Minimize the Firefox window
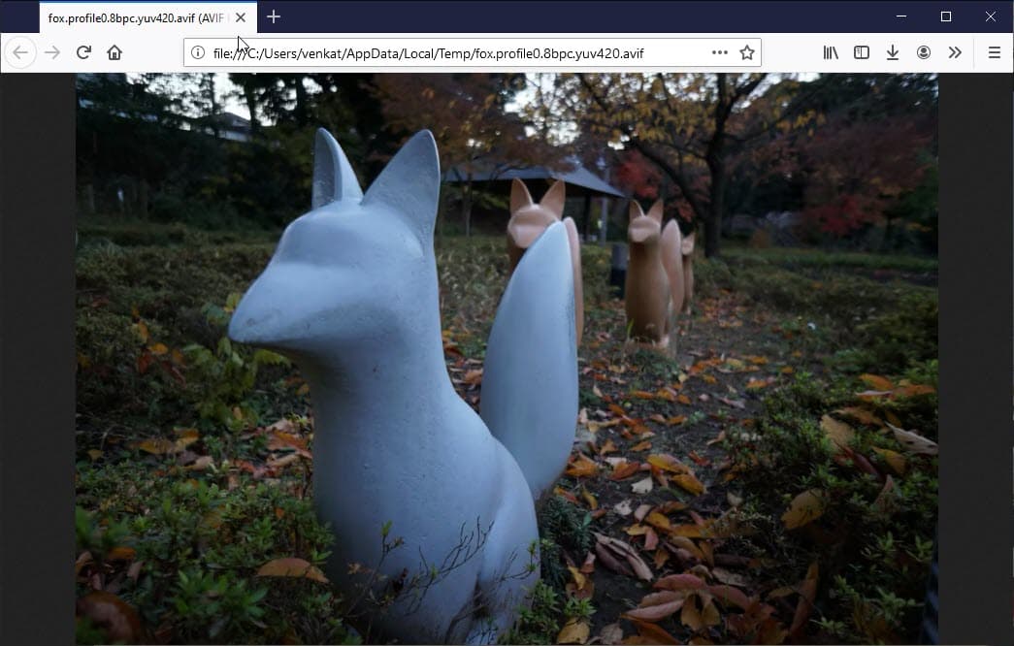 (x=901, y=16)
